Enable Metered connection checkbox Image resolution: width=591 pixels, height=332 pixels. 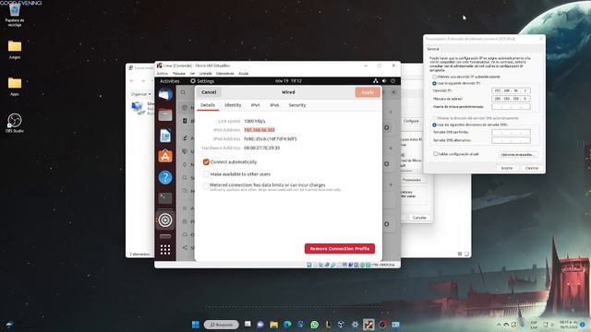(206, 186)
